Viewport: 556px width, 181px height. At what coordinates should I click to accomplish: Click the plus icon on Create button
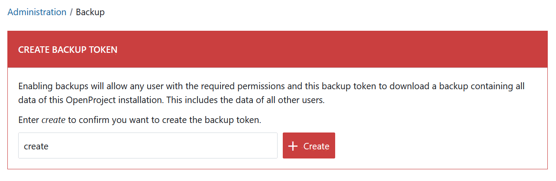(x=293, y=146)
